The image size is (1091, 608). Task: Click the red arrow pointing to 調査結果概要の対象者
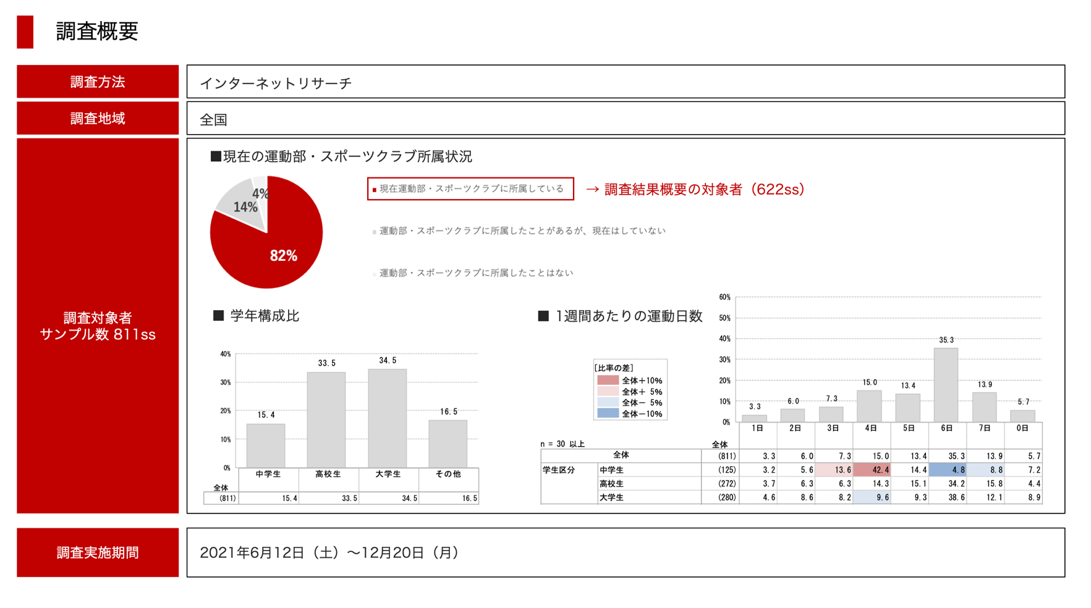click(592, 190)
